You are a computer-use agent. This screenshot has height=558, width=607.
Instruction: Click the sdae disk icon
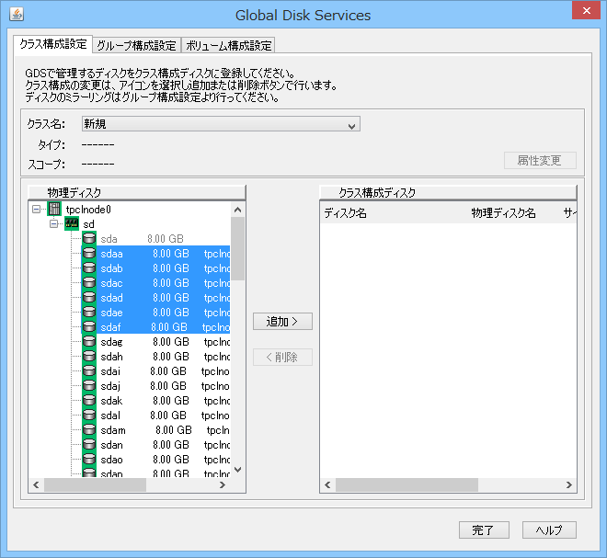click(89, 312)
